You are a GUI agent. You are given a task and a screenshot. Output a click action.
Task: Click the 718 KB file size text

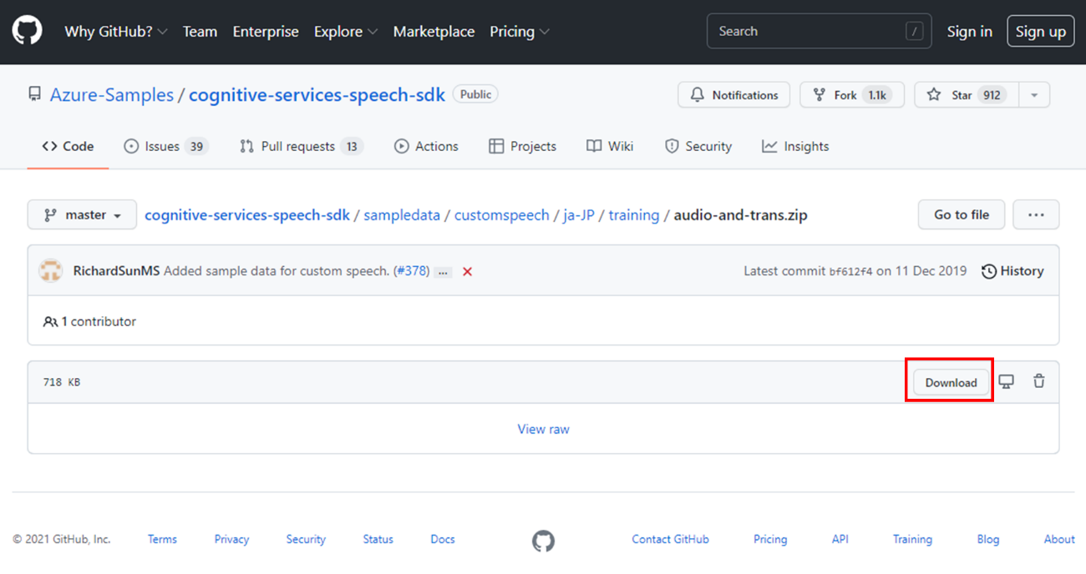[x=62, y=382]
